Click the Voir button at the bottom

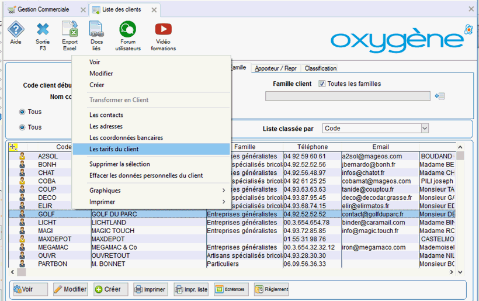click(30, 289)
